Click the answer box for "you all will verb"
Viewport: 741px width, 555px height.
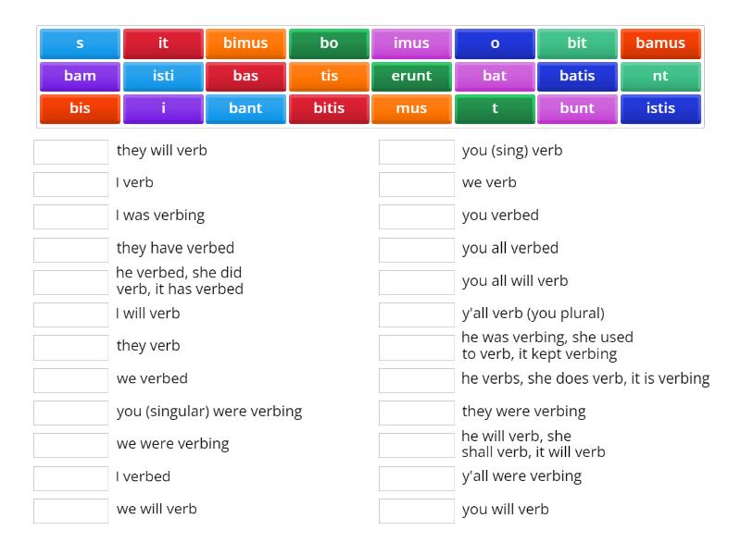click(x=417, y=281)
